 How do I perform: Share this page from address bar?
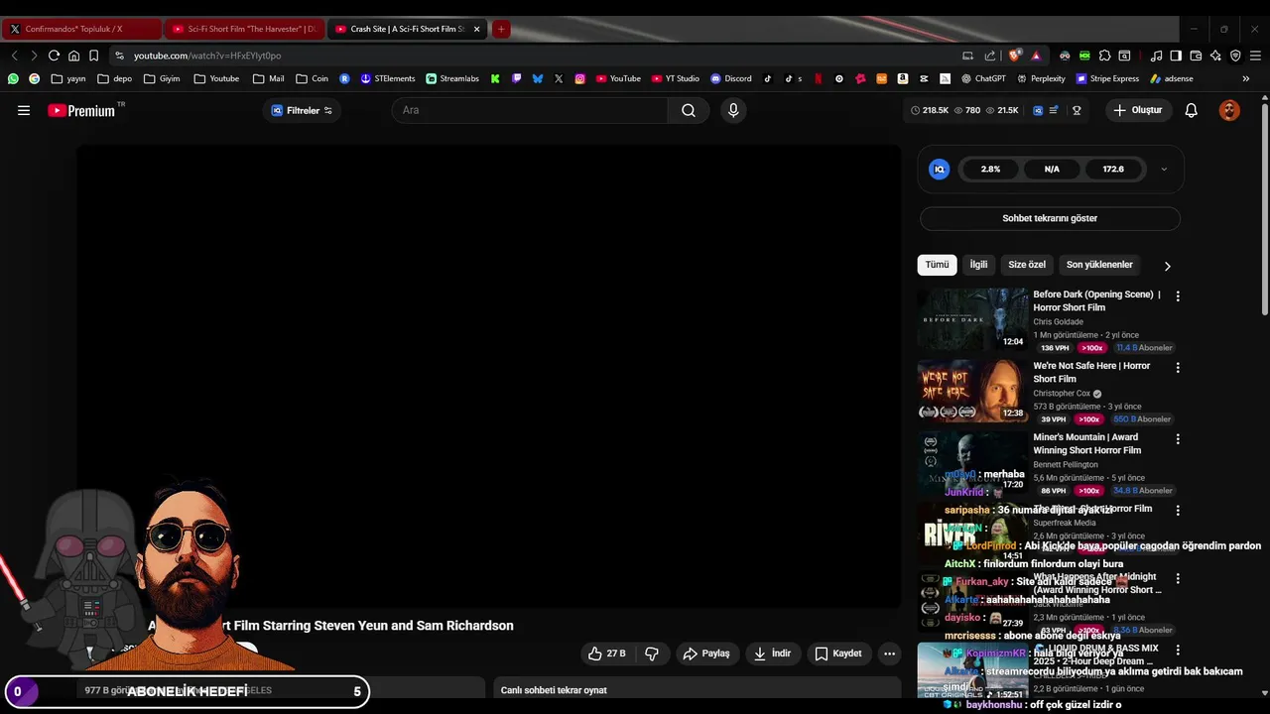989,56
